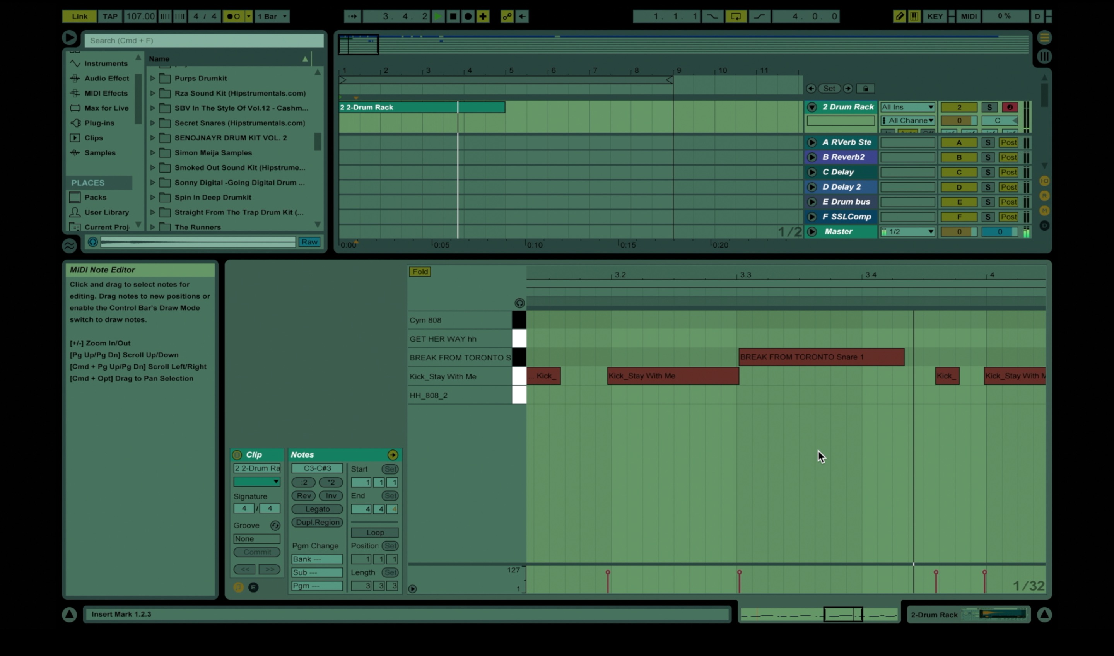Enable Draw Mode pencil icon

click(x=899, y=16)
